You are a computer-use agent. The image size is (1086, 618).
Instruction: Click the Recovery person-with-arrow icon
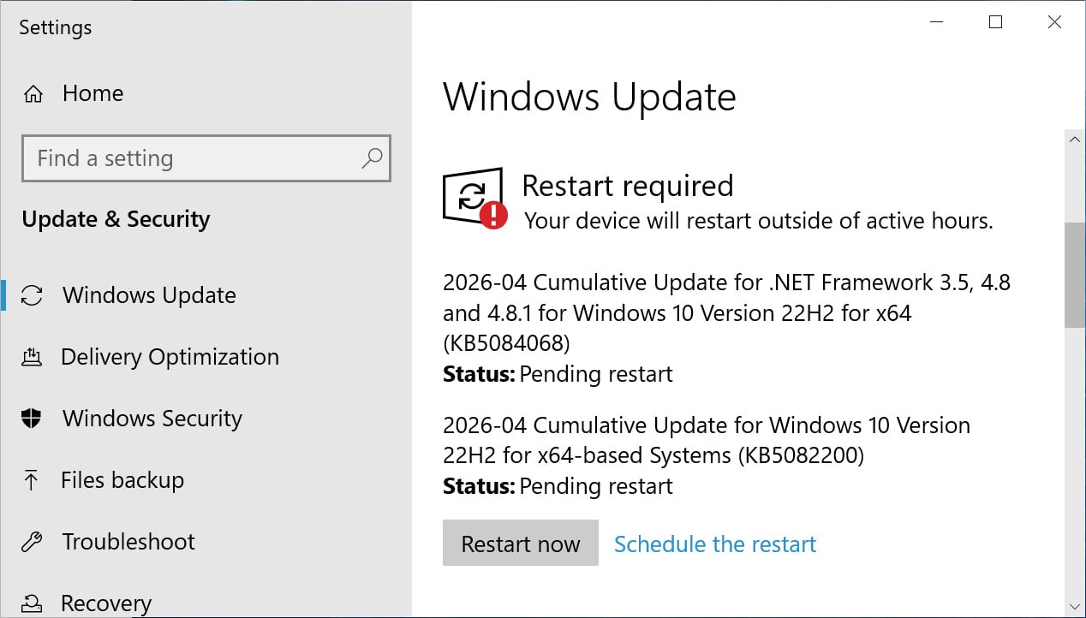point(32,602)
